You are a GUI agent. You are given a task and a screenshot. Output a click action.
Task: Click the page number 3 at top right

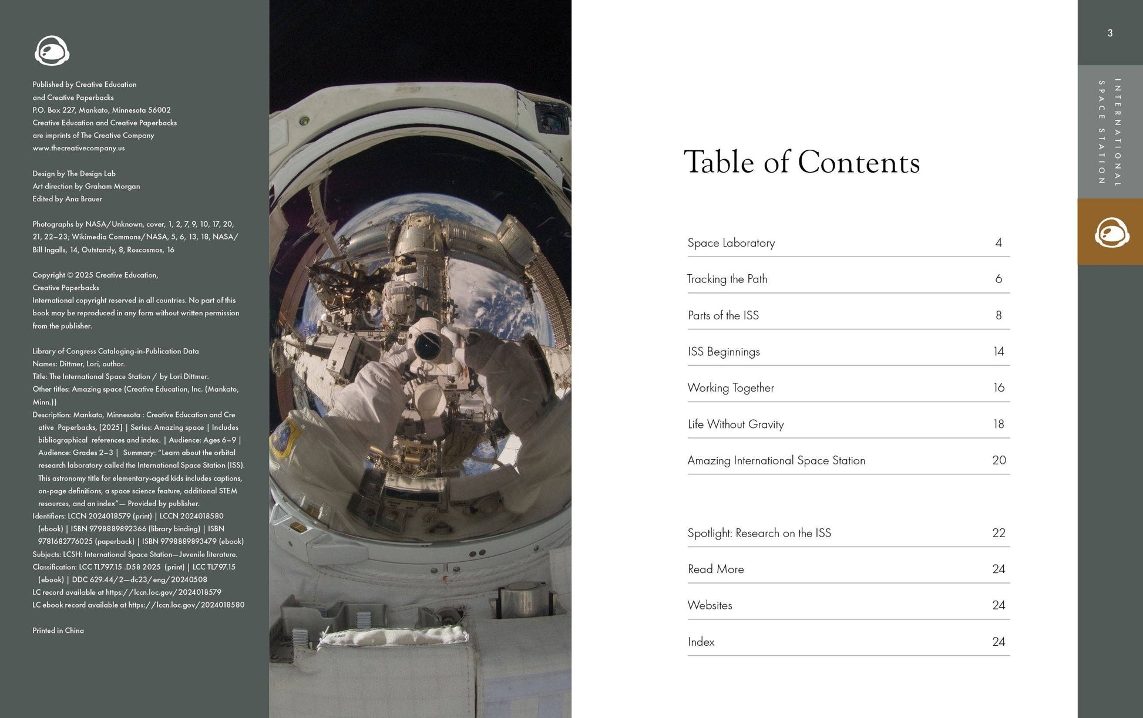[x=1110, y=33]
